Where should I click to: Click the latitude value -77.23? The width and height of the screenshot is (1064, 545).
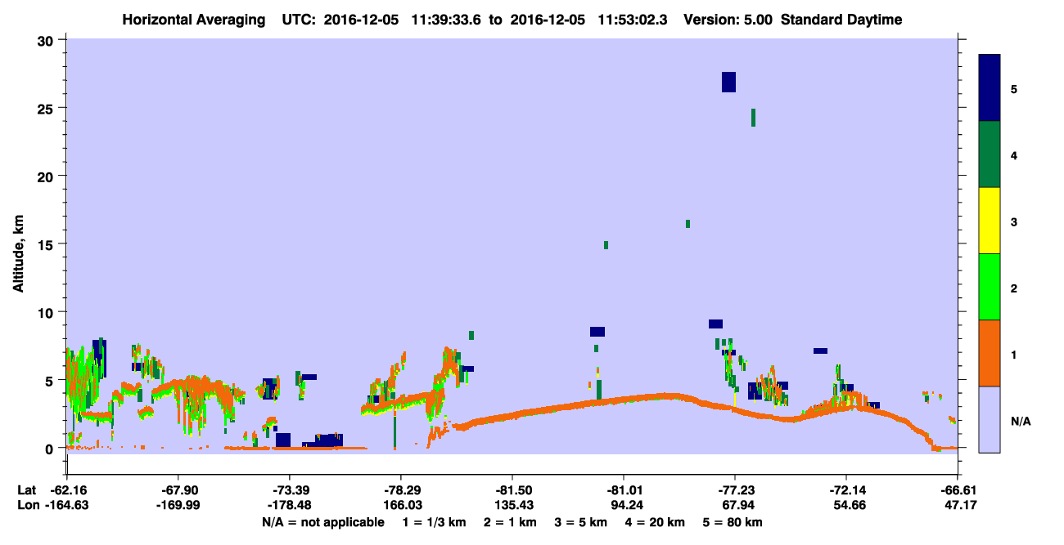(734, 490)
